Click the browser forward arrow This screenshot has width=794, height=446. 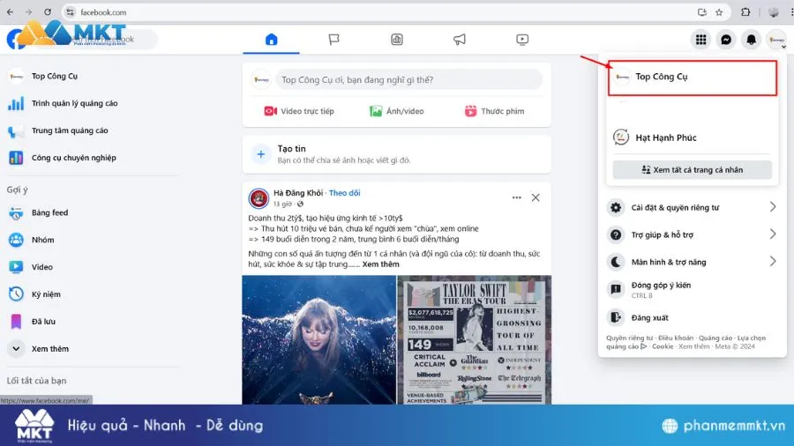(28, 12)
